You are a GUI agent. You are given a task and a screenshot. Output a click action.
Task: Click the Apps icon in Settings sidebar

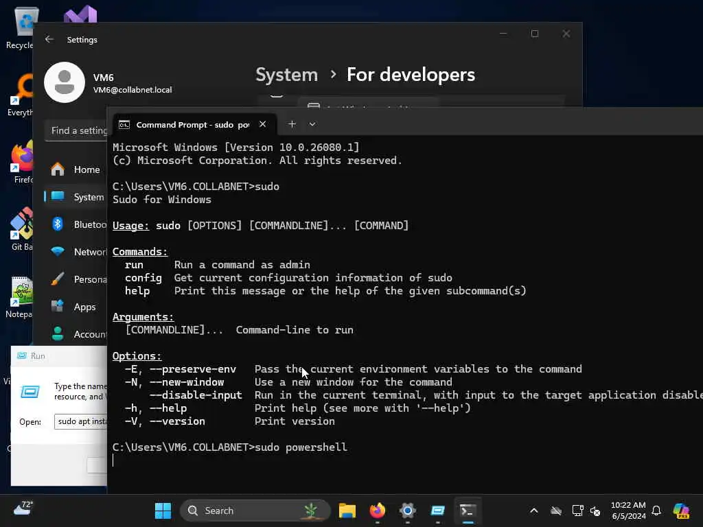(58, 306)
